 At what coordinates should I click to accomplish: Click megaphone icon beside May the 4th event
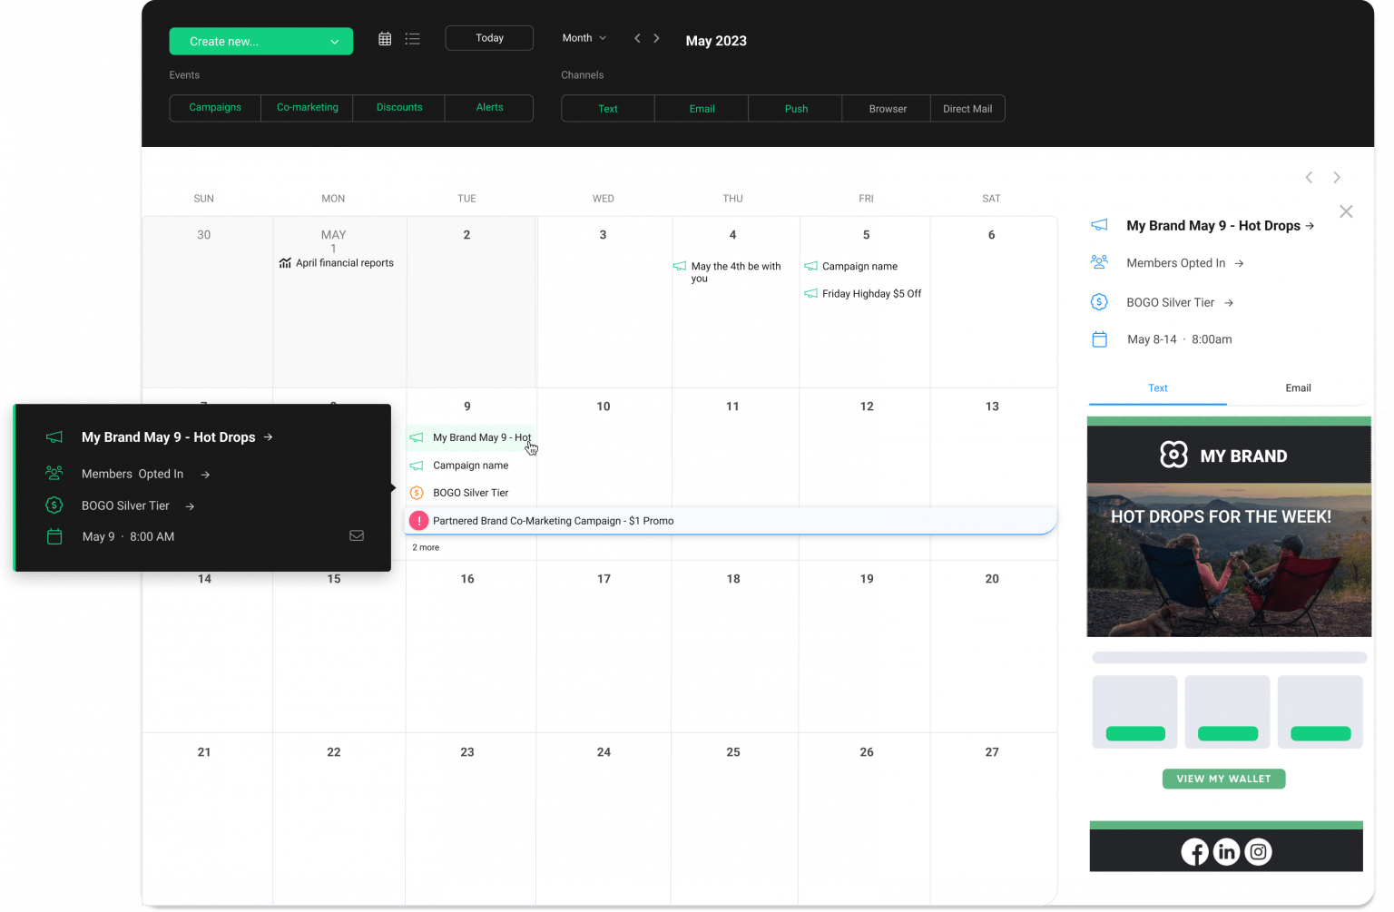point(680,266)
